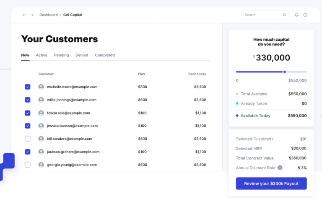Click the back arrow navigation icon
Image resolution: width=322 pixels, height=201 pixels.
pyautogui.click(x=24, y=15)
